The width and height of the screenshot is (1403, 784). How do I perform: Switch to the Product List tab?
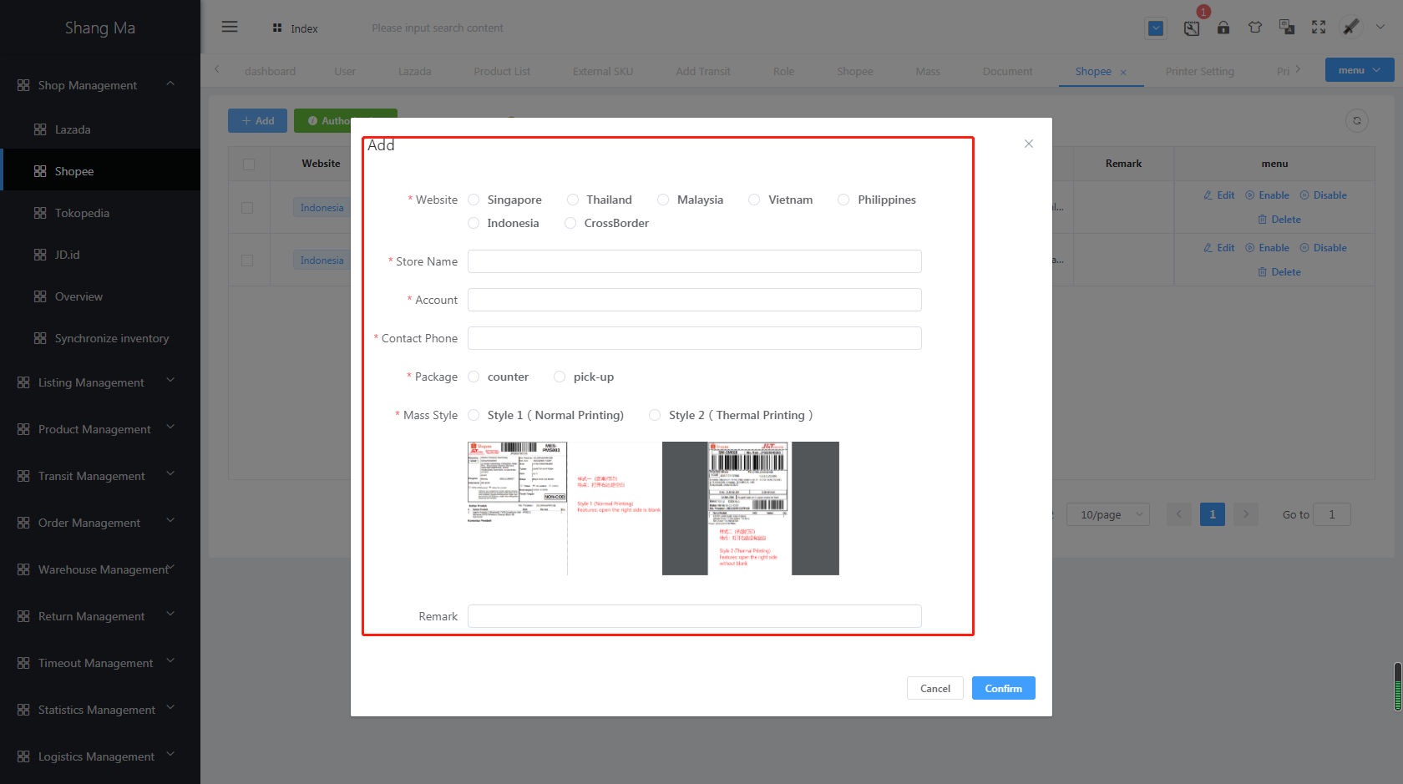(x=502, y=72)
